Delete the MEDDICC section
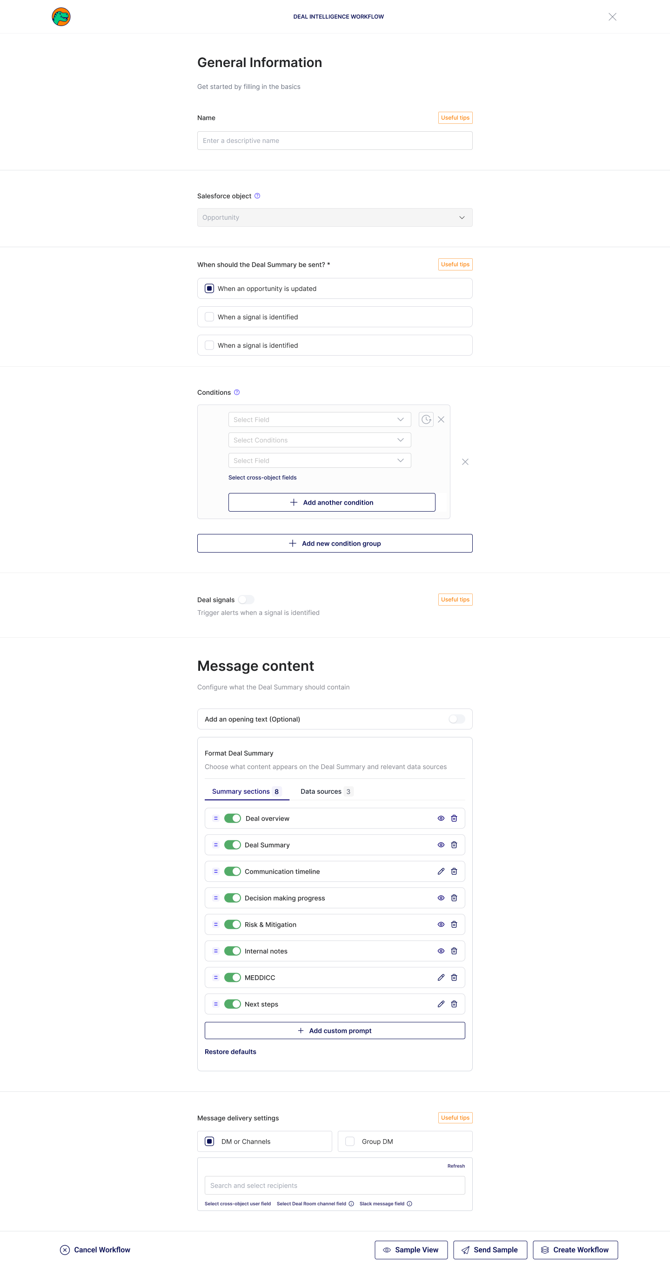Viewport: 670px width, 1269px height. (x=454, y=978)
